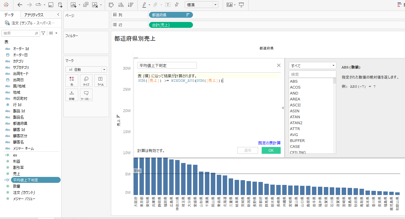The image size is (405, 219).
Task: Open Show Me chart dropdown arrow
Action: click(x=235, y=5)
